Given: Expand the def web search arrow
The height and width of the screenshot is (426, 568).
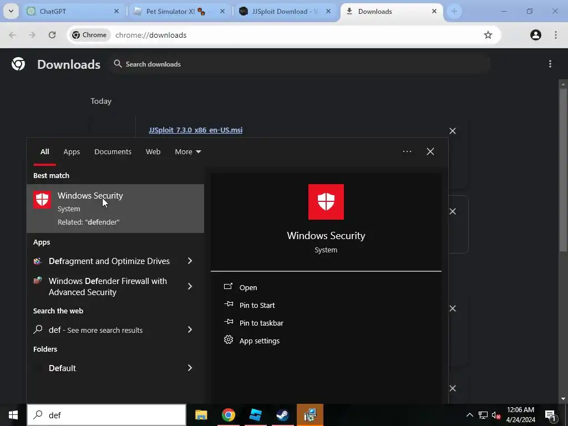Looking at the screenshot, I should [x=190, y=329].
